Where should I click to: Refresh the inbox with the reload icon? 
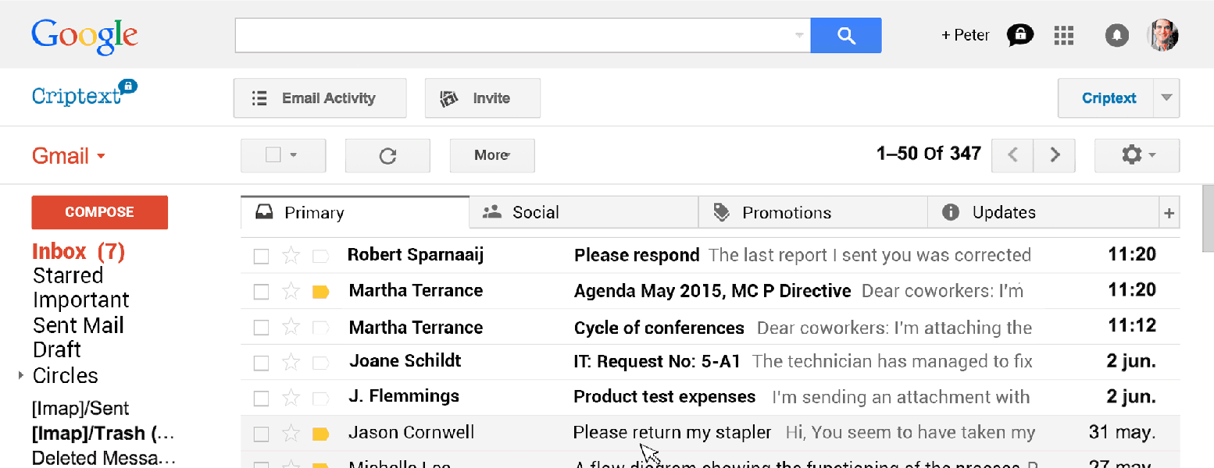pos(387,155)
